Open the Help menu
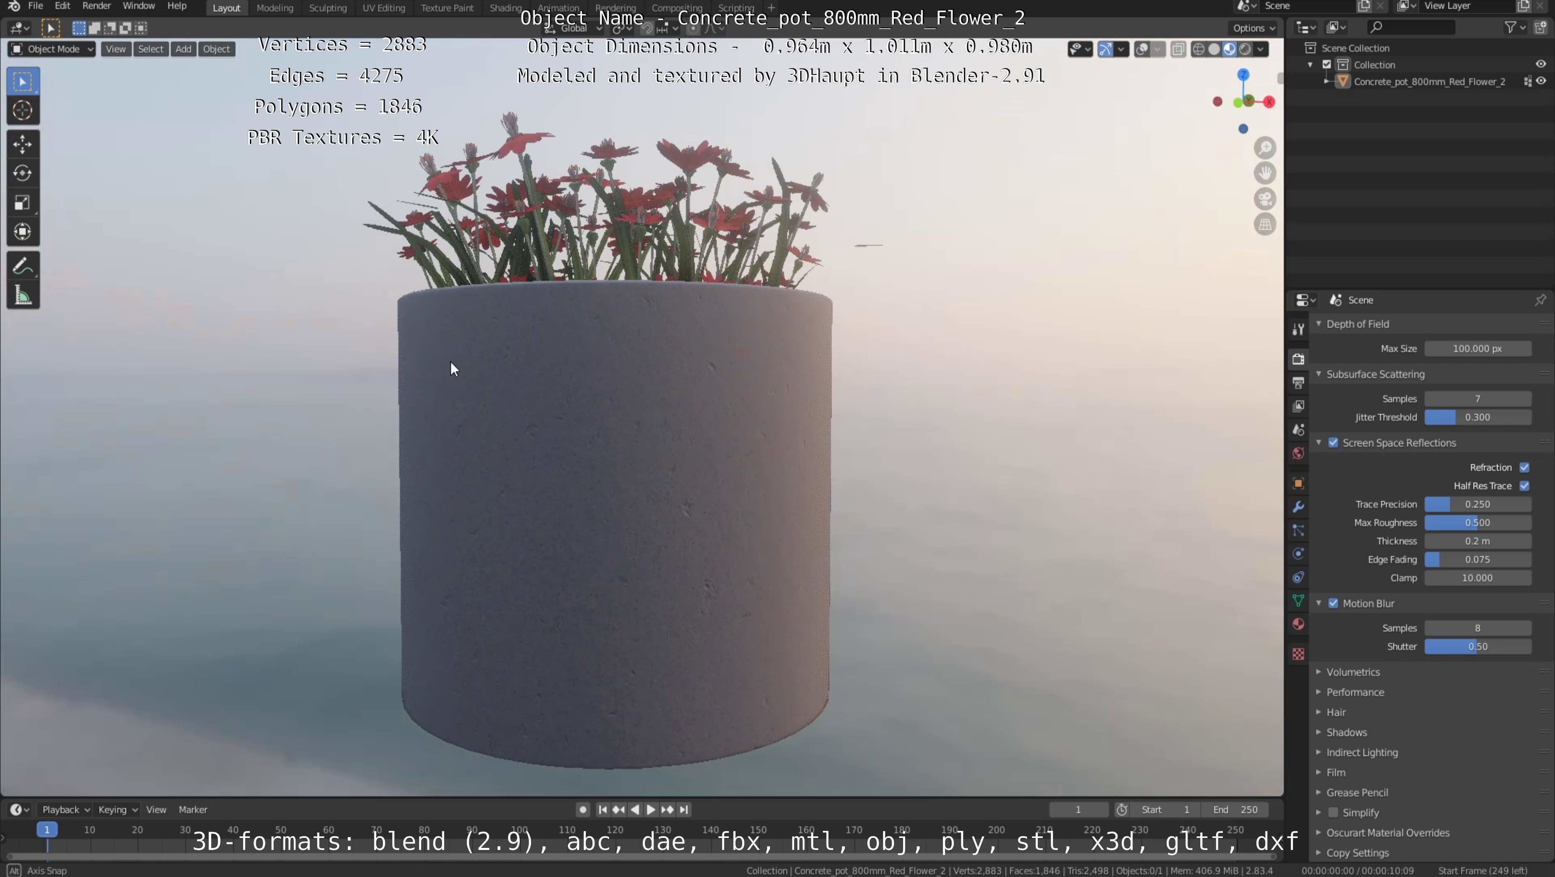 coord(176,6)
